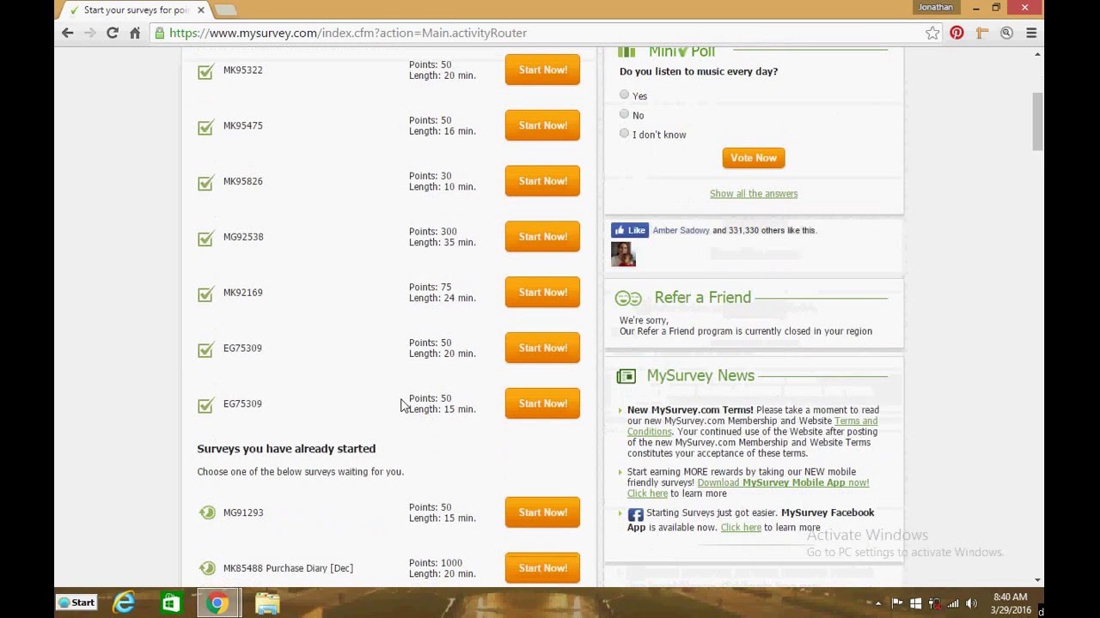This screenshot has width=1100, height=618.
Task: Click here link for MySurvey Facebook App
Action: pos(741,528)
